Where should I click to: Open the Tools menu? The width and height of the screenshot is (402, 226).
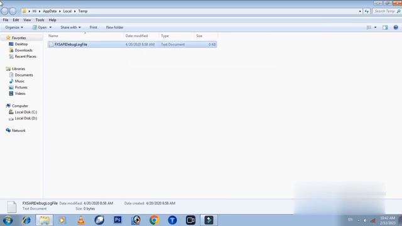[x=40, y=20]
